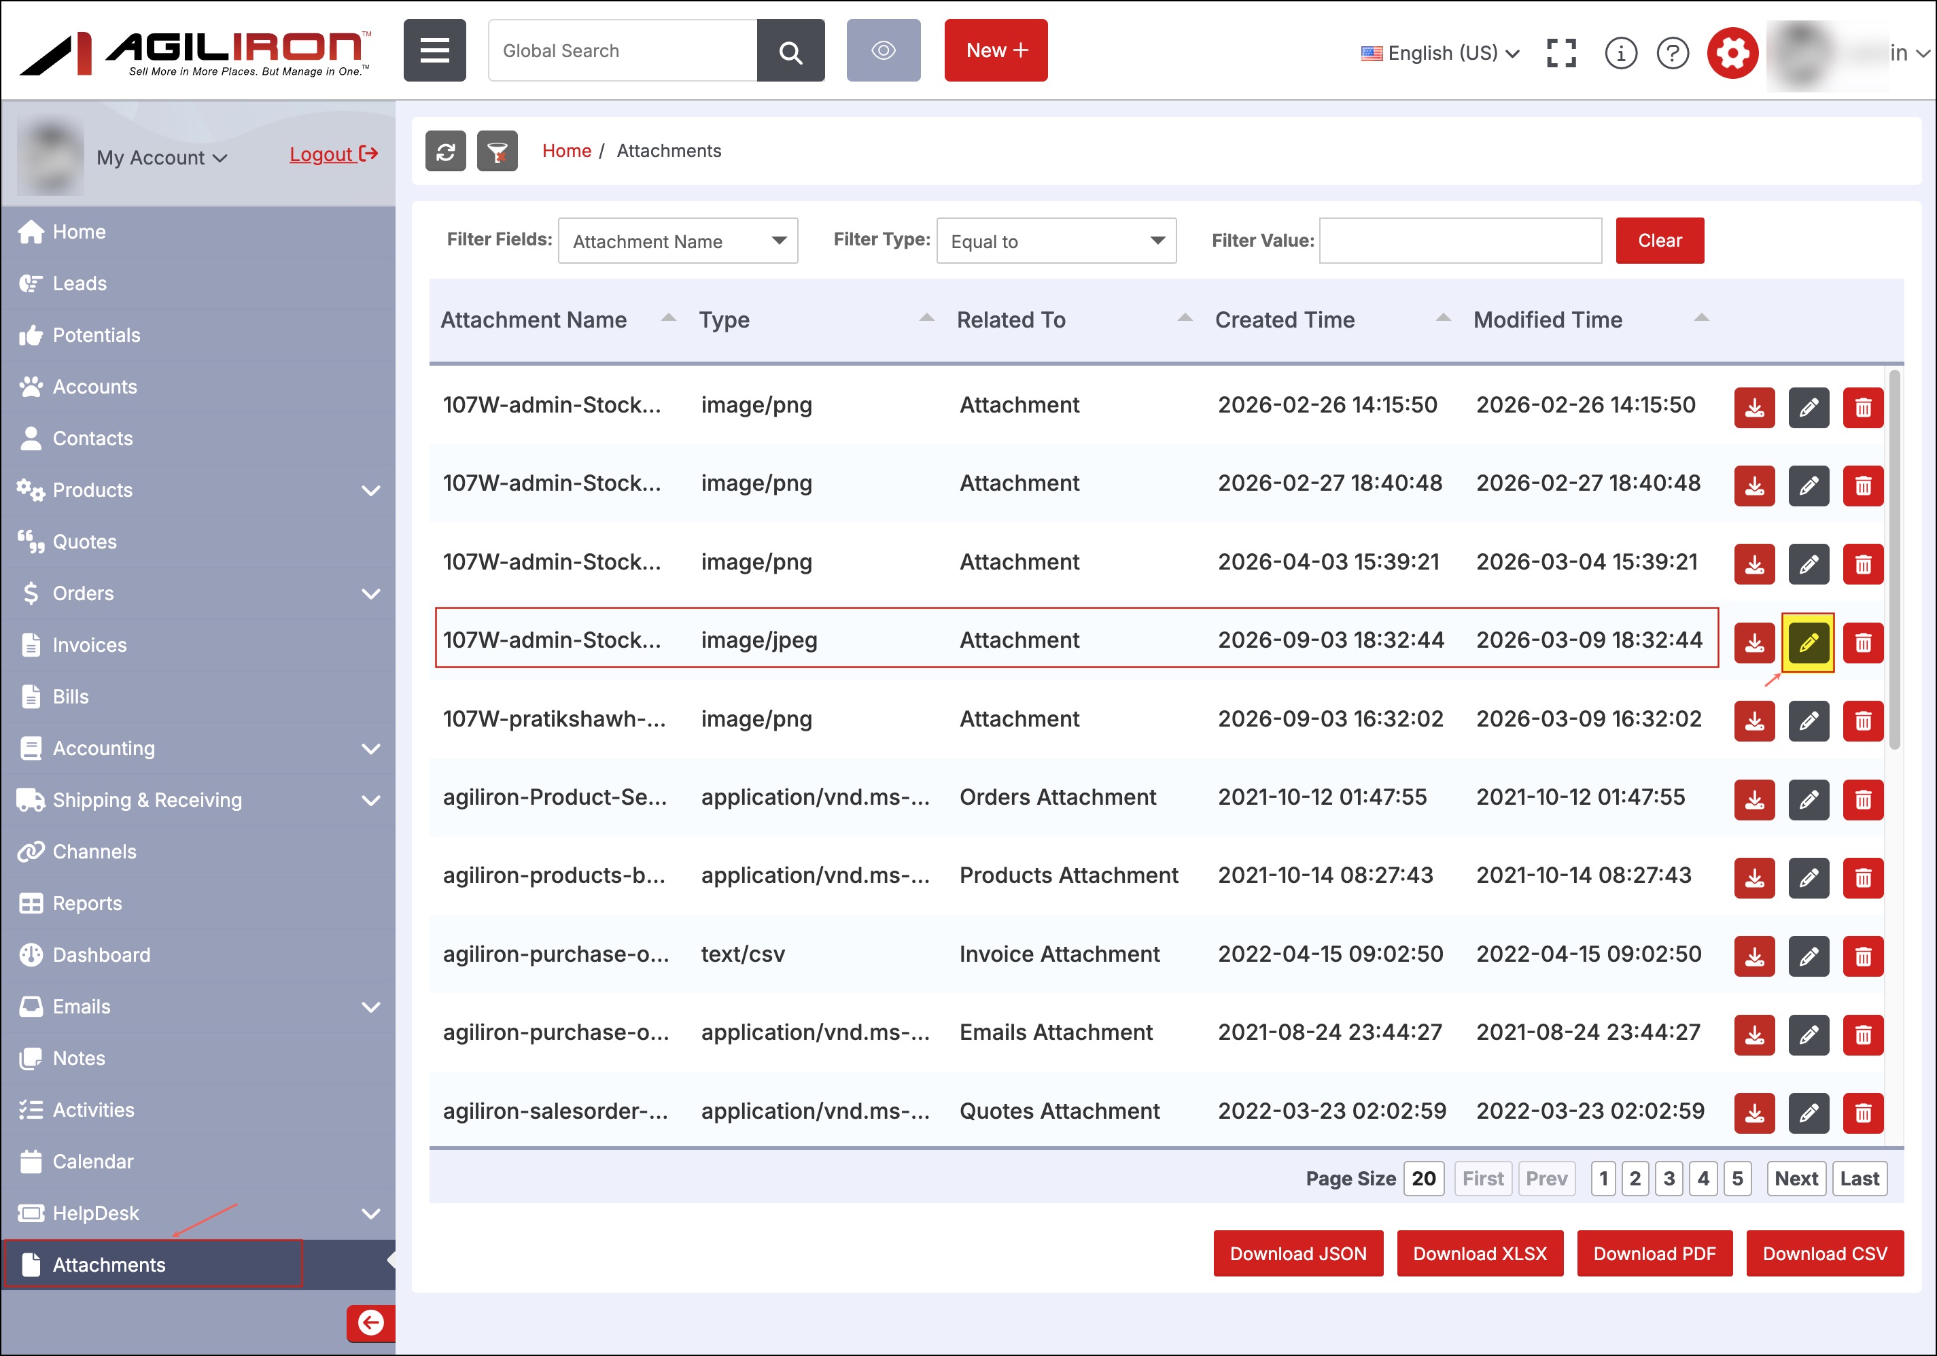
Task: Toggle the eye visibility button
Action: click(x=884, y=50)
